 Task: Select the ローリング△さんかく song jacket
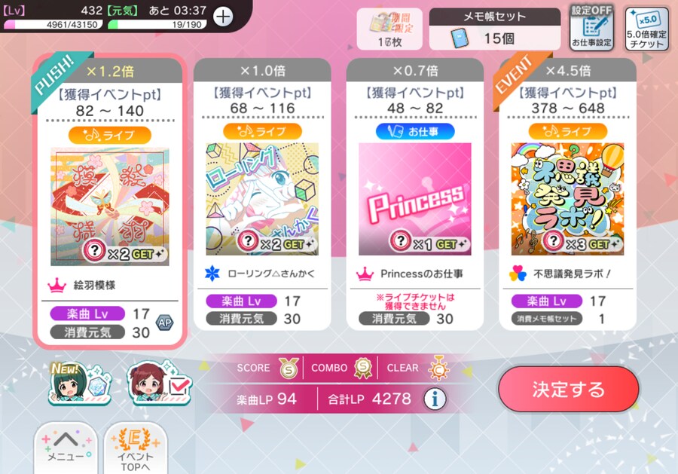pos(262,199)
